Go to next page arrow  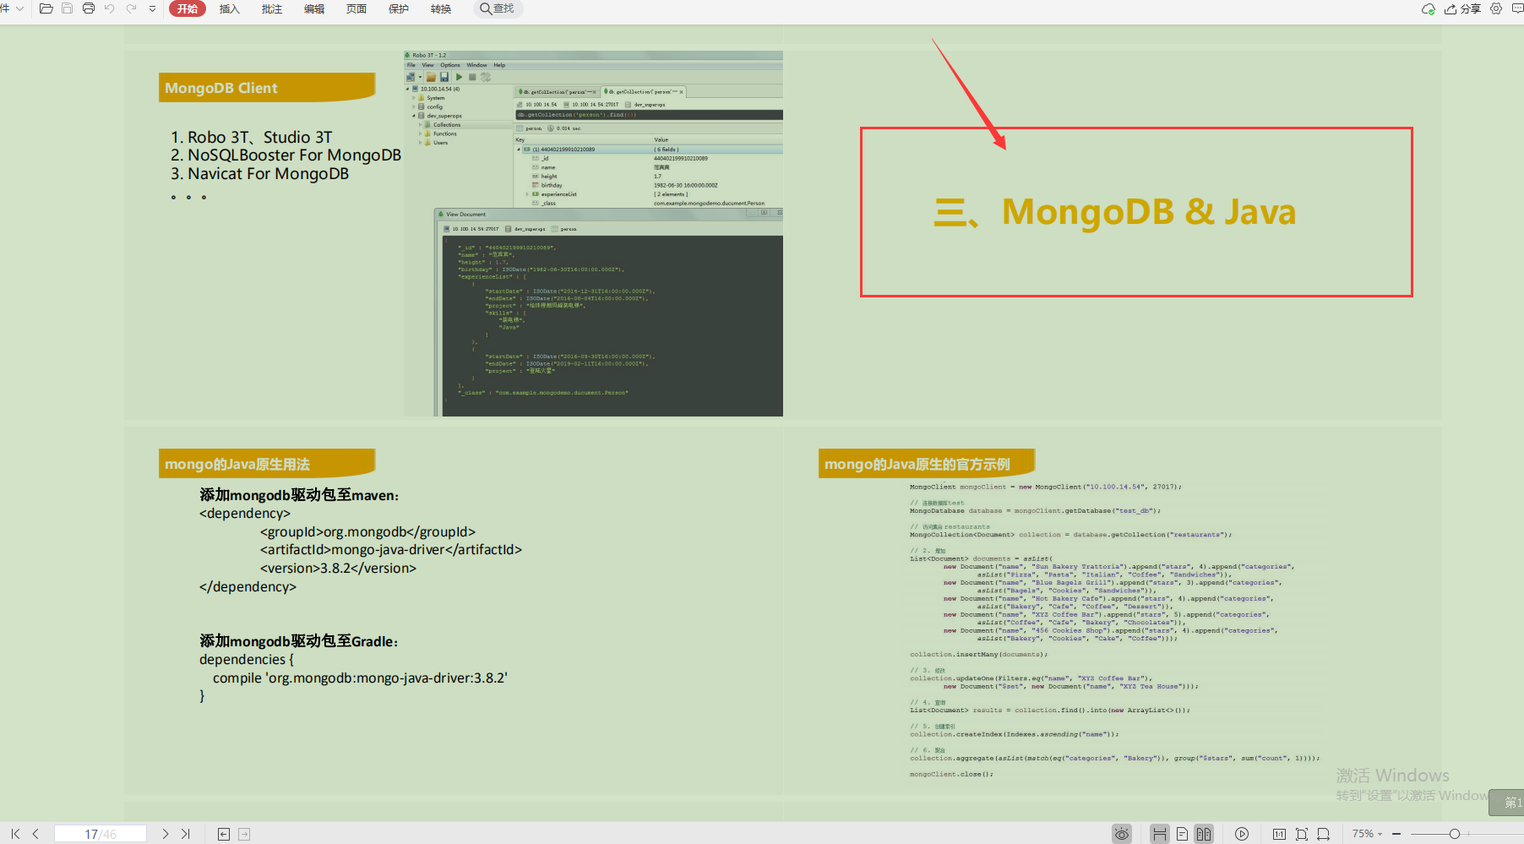pyautogui.click(x=165, y=834)
